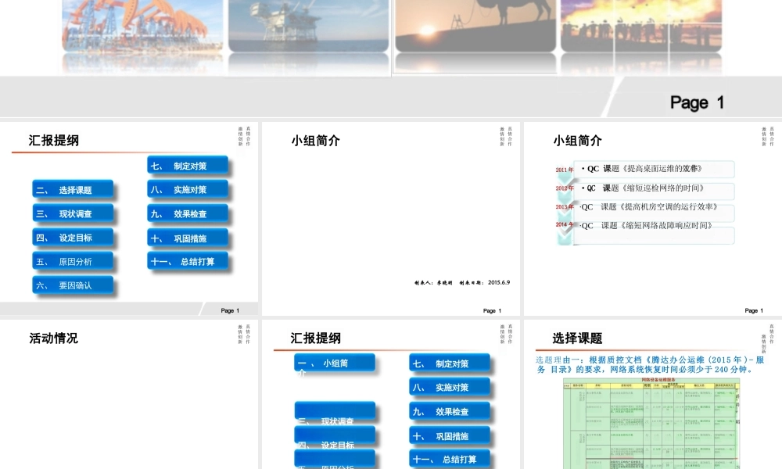Screen dimensions: 782x469
Task: Click 八、实施对策 in the lower 汇报提纲 slide
Action: [450, 387]
